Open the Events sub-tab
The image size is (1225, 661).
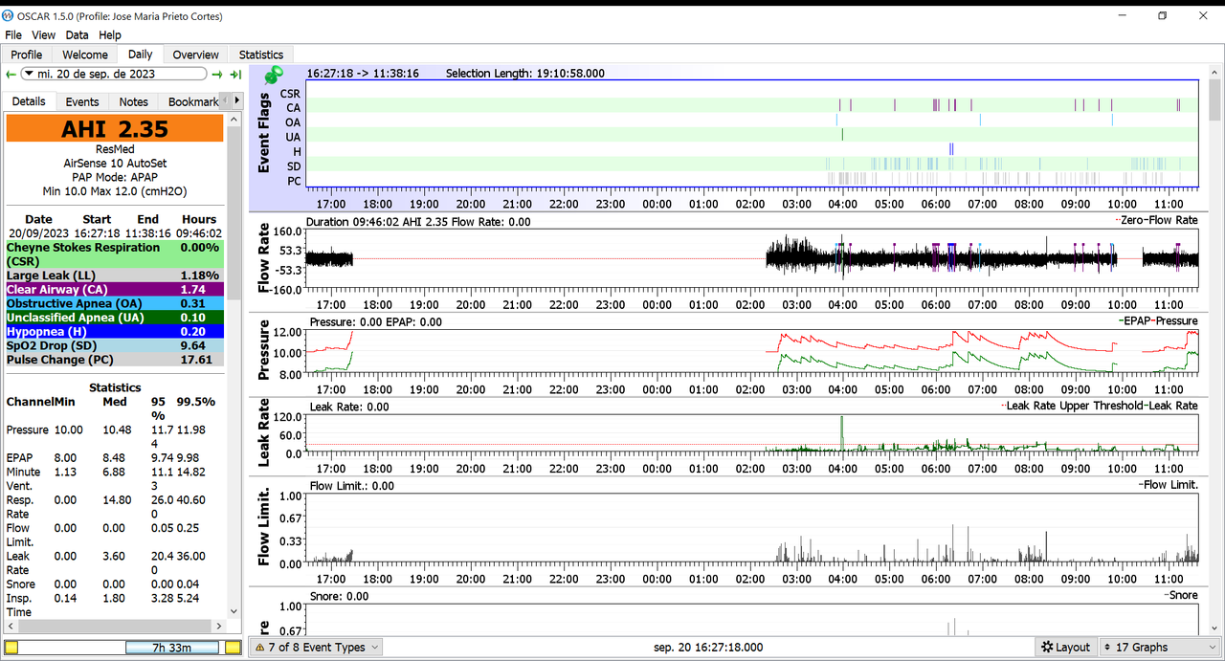pyautogui.click(x=81, y=101)
